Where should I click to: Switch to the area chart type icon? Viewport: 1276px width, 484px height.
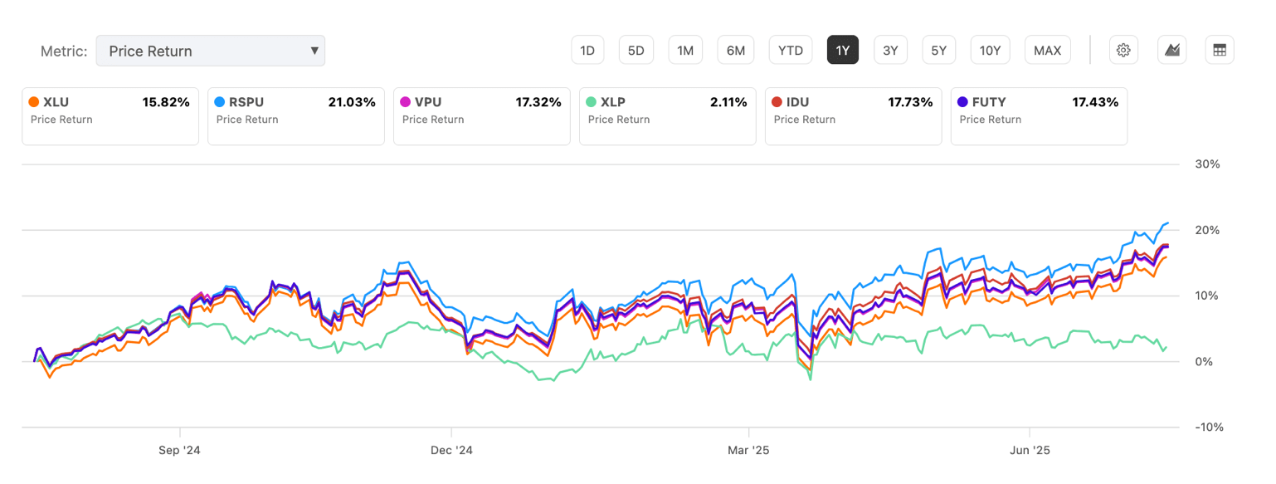pos(1172,51)
